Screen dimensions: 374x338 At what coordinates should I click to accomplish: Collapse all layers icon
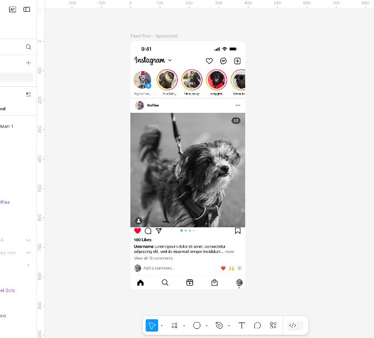pos(28,95)
